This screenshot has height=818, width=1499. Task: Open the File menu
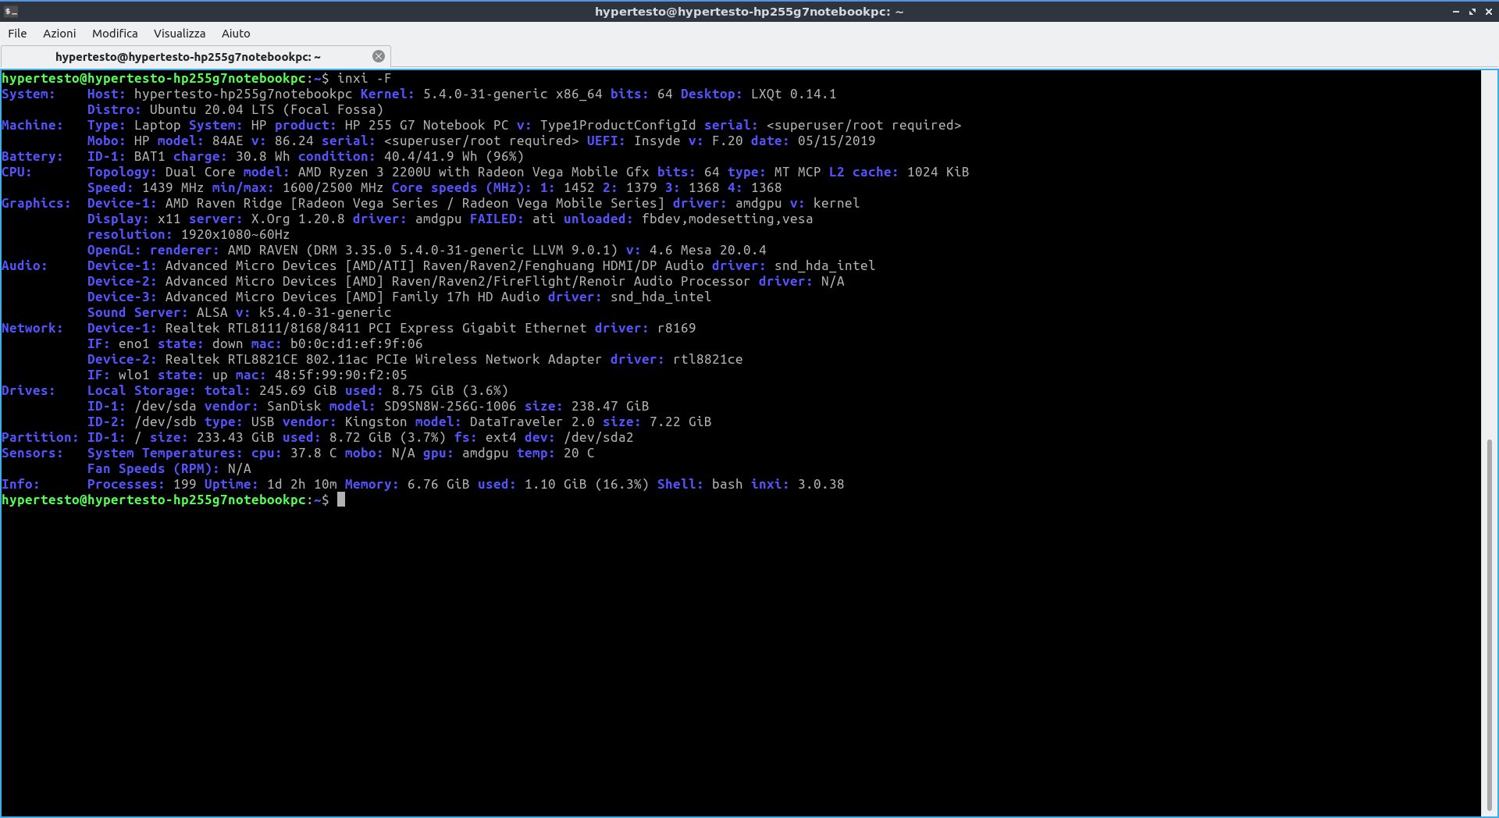[x=17, y=34]
